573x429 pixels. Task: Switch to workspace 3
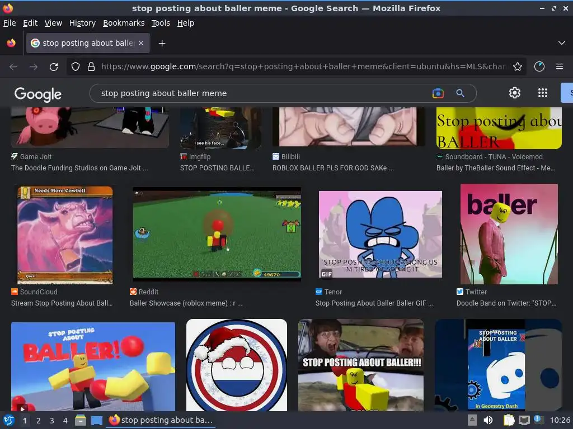(52, 421)
